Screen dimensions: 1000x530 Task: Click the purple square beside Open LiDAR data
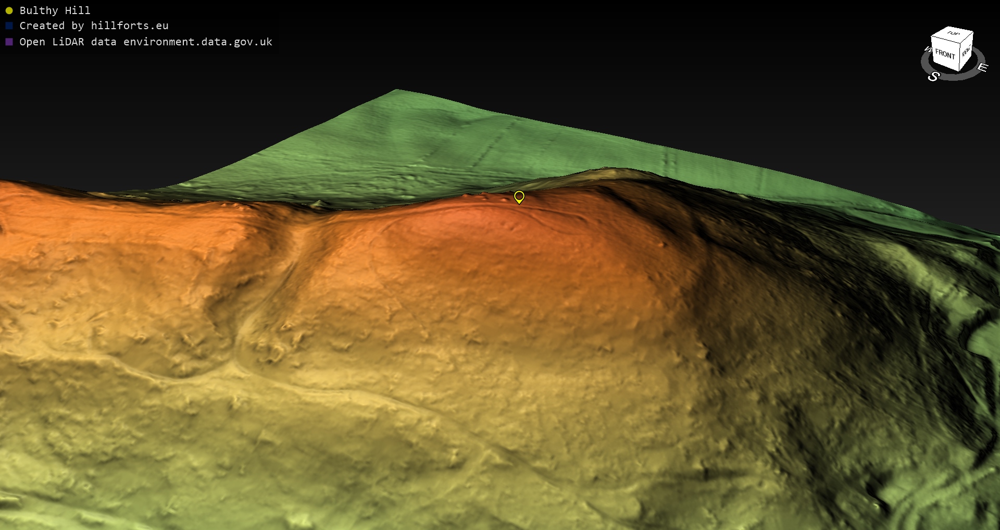[x=9, y=42]
